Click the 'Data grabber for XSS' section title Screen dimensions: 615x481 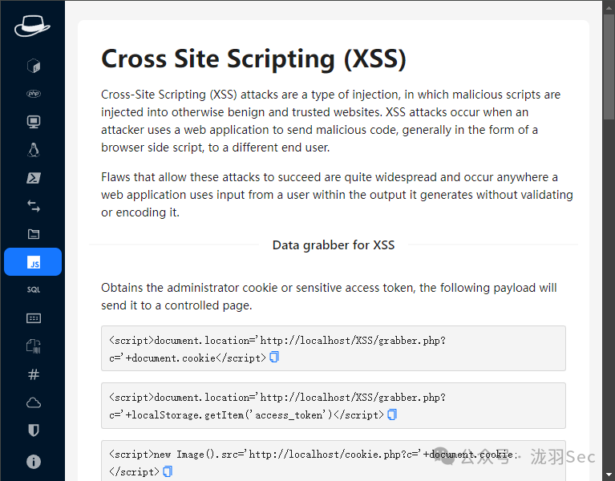coord(334,245)
